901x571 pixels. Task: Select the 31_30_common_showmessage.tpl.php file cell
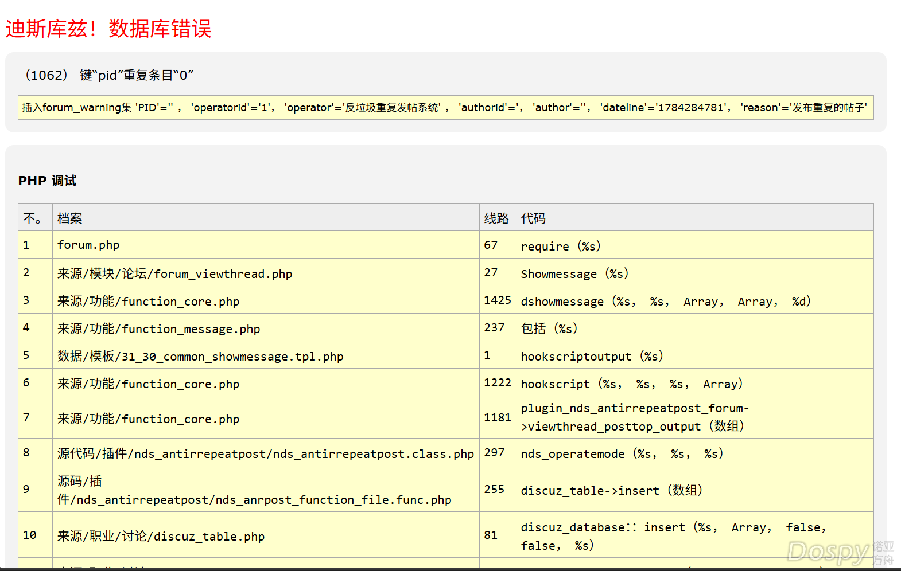click(266, 355)
